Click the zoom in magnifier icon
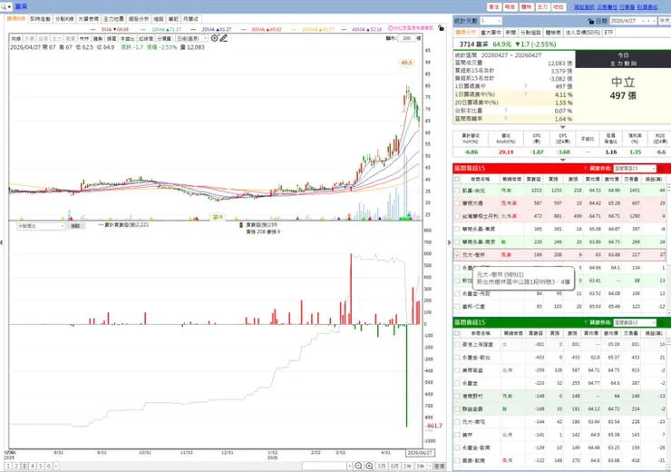This screenshot has height=472, width=671. (369, 466)
